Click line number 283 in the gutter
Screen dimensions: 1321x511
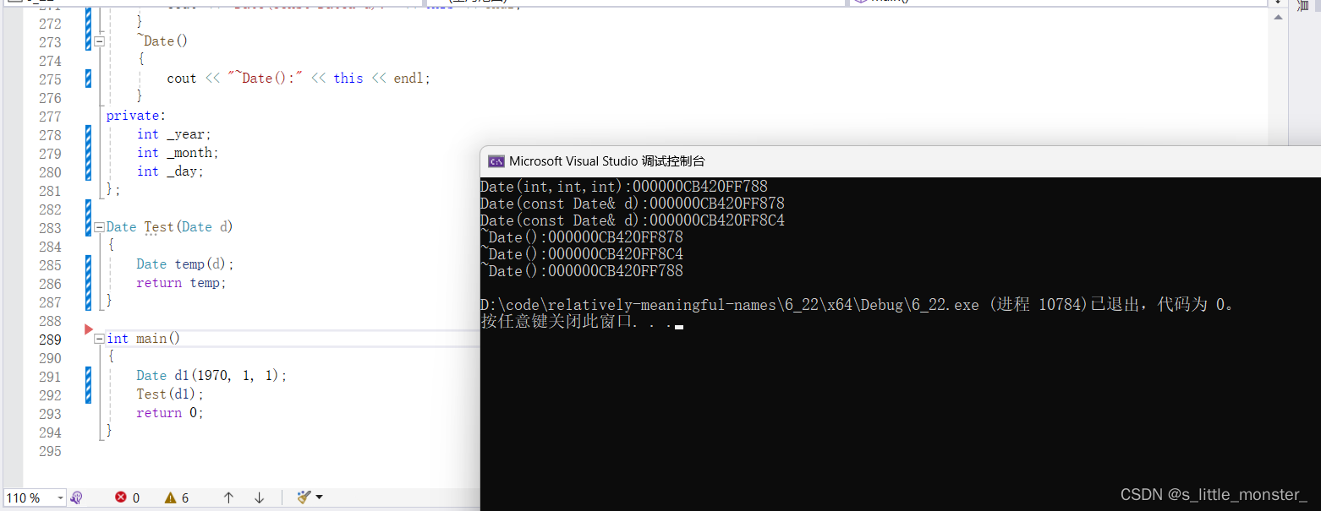pos(51,228)
